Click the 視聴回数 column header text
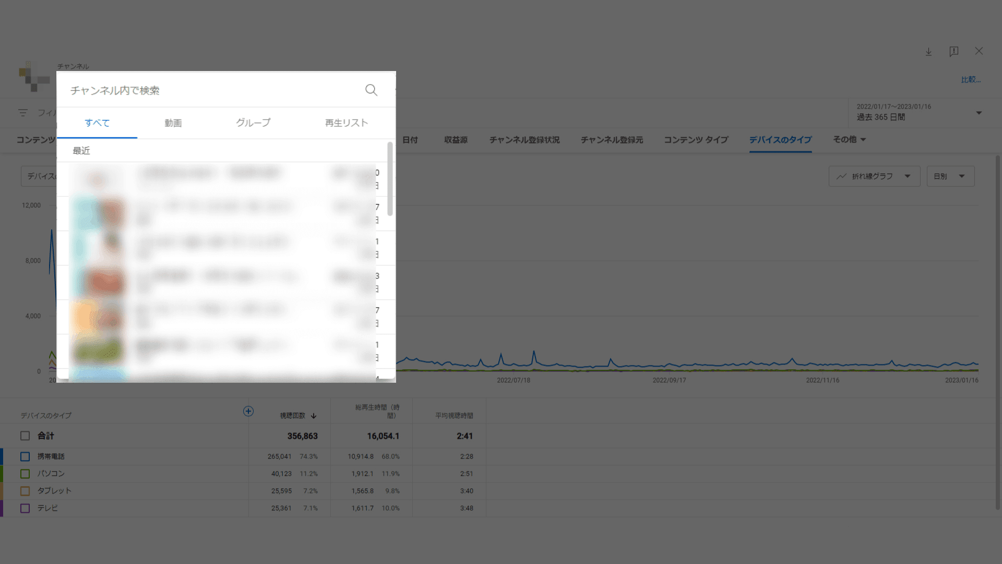This screenshot has width=1002, height=564. tap(292, 416)
